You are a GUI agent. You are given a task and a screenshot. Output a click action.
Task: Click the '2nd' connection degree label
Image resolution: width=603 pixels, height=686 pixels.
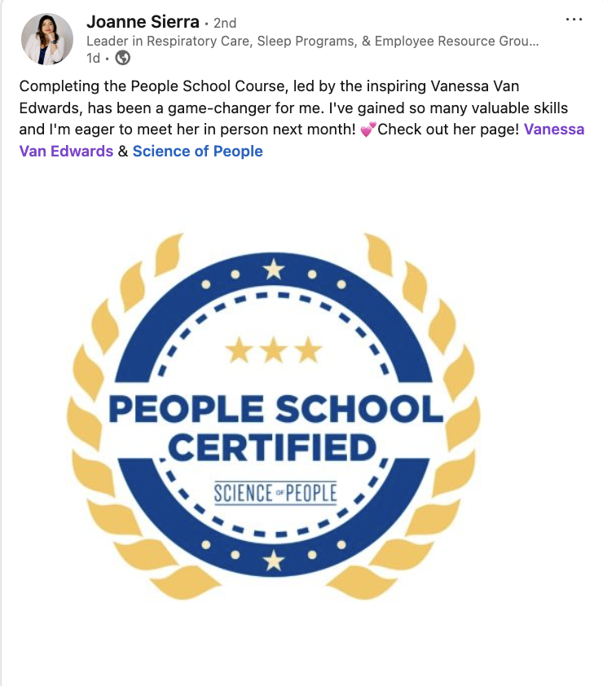225,23
